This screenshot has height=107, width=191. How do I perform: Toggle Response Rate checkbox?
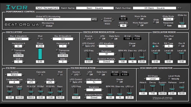click(x=165, y=26)
